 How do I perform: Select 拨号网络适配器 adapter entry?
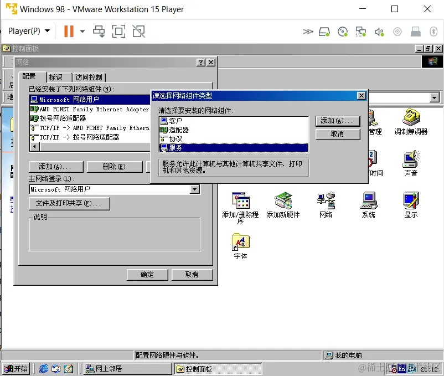pos(90,119)
